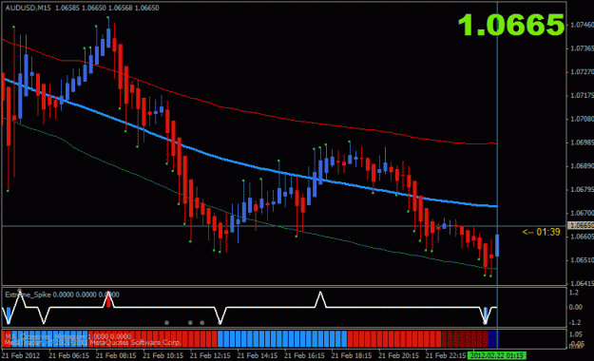Click the 1.05 histogram scale label
Viewport: 594px width, 361px height.
point(575,334)
